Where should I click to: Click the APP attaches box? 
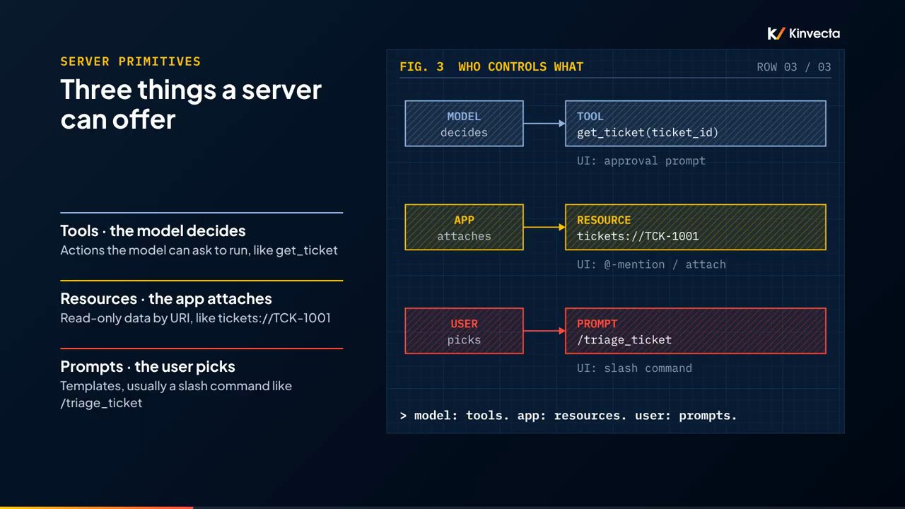(464, 227)
